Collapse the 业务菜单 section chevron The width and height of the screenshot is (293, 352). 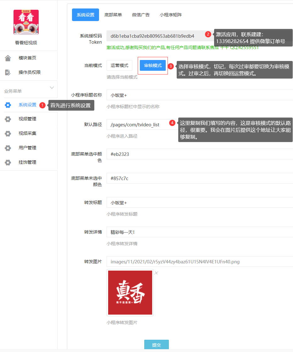pos(52,88)
